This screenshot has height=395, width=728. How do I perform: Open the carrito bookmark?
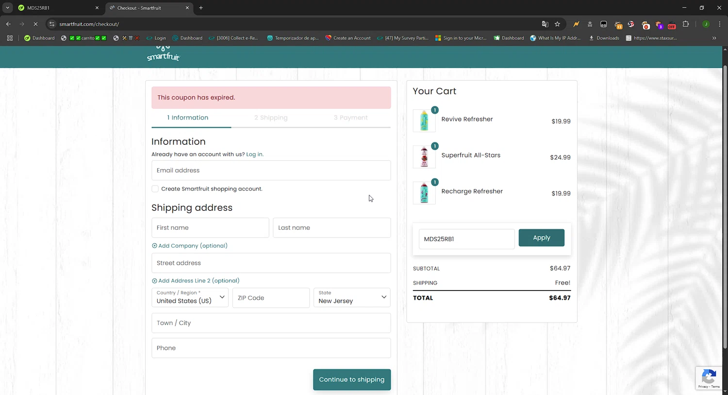pyautogui.click(x=84, y=38)
